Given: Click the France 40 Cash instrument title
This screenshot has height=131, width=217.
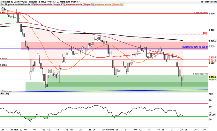Looking at the screenshot, I should (15, 2).
